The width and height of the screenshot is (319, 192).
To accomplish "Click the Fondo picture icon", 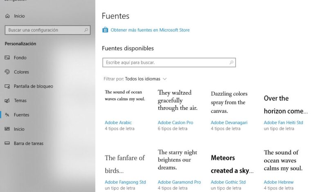I will pyautogui.click(x=7, y=58).
